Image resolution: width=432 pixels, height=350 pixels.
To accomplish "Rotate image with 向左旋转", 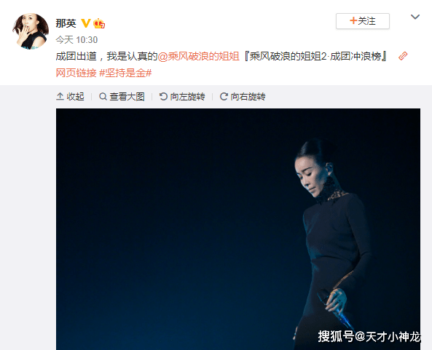I will [182, 97].
